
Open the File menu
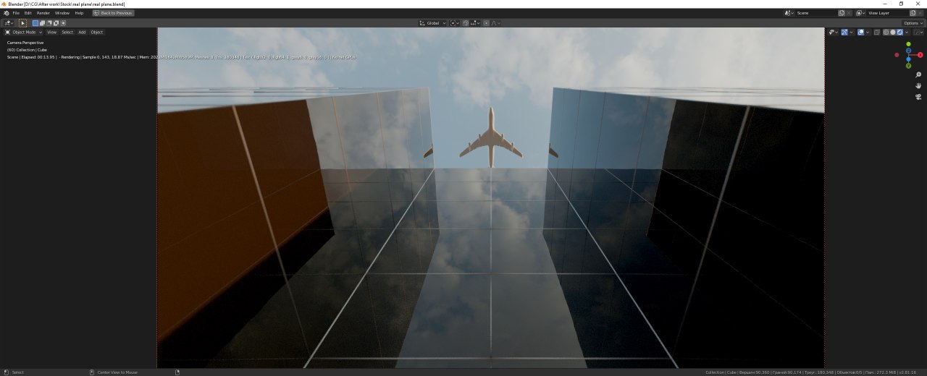point(16,13)
